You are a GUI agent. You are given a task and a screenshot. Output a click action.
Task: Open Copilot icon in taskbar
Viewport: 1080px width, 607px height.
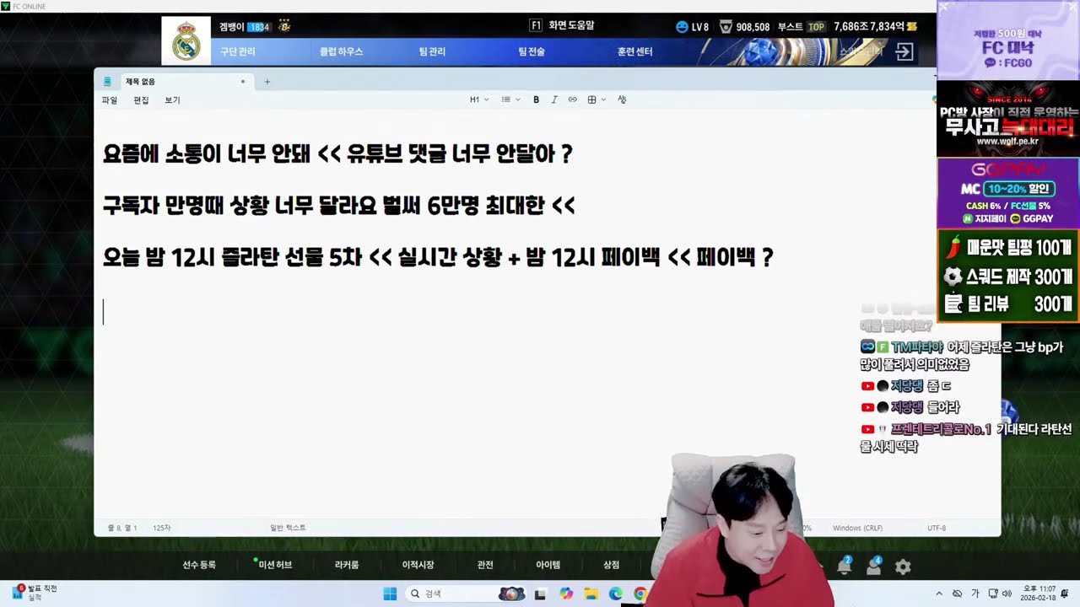[x=566, y=594]
